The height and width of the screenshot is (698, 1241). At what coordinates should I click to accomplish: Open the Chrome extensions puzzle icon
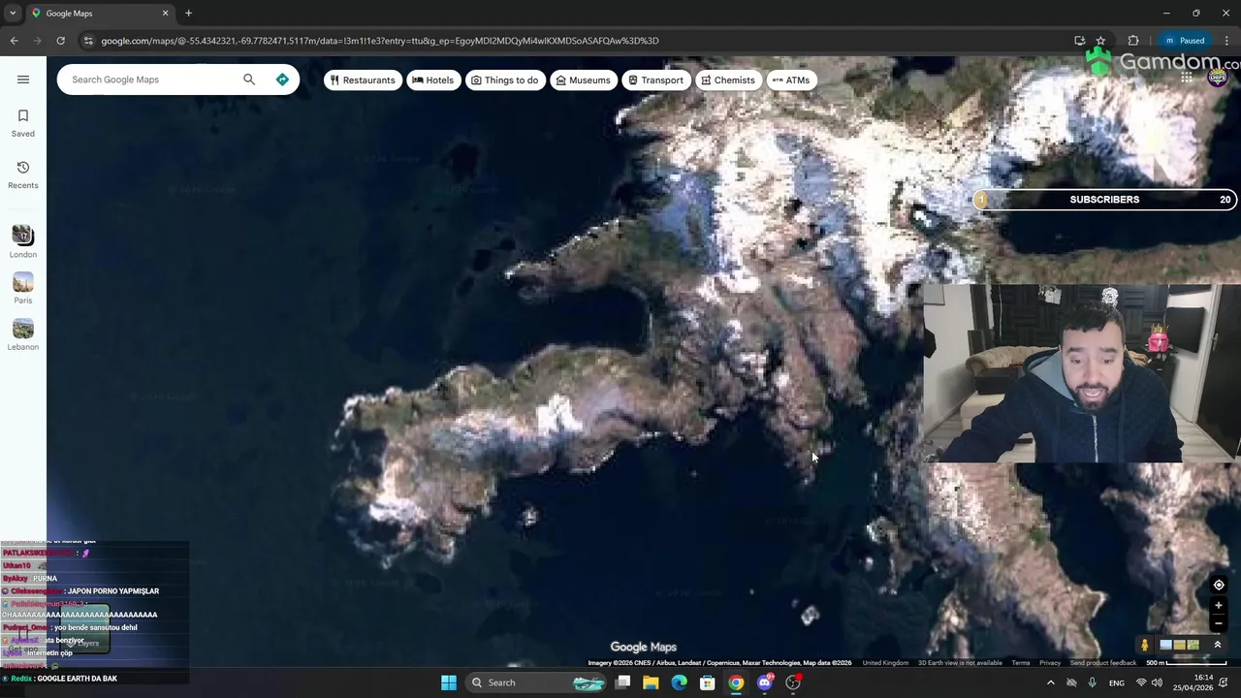(x=1133, y=41)
